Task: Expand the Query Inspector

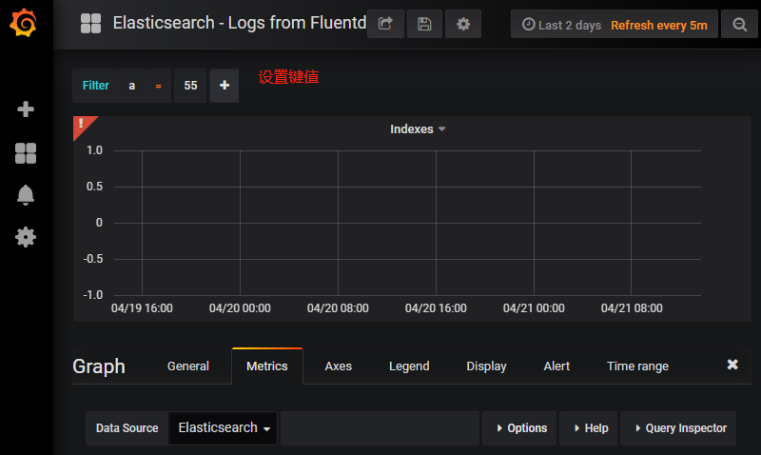Action: (678, 427)
